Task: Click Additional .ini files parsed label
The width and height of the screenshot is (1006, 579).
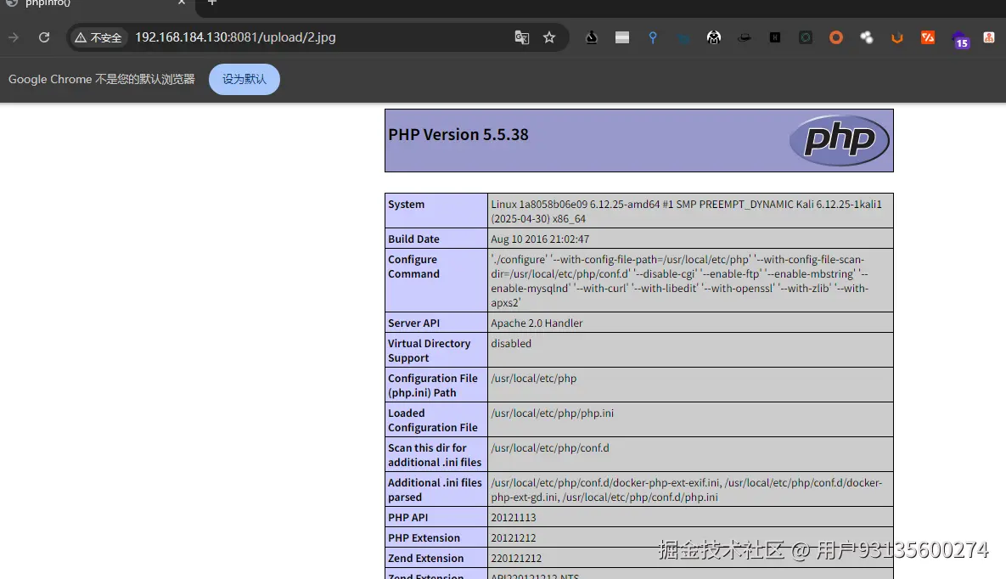Action: (435, 489)
